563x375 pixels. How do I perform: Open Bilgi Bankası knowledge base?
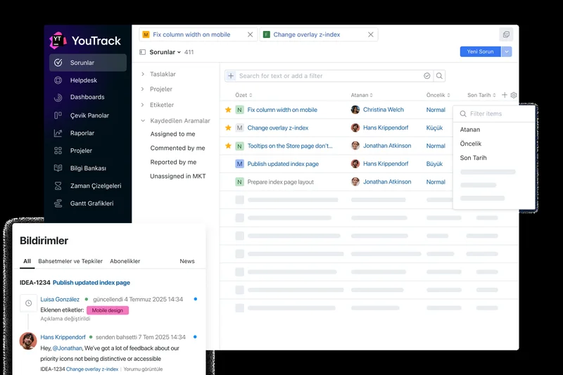87,168
